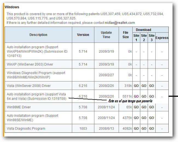Click Site 2 GO for Win98ME Driver

pyautogui.click(x=144, y=107)
